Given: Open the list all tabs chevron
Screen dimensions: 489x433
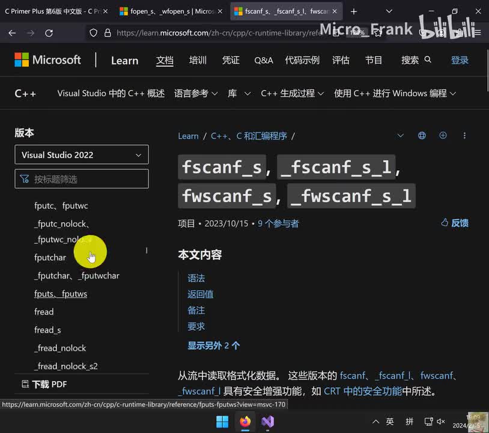Looking at the screenshot, I should pyautogui.click(x=389, y=11).
